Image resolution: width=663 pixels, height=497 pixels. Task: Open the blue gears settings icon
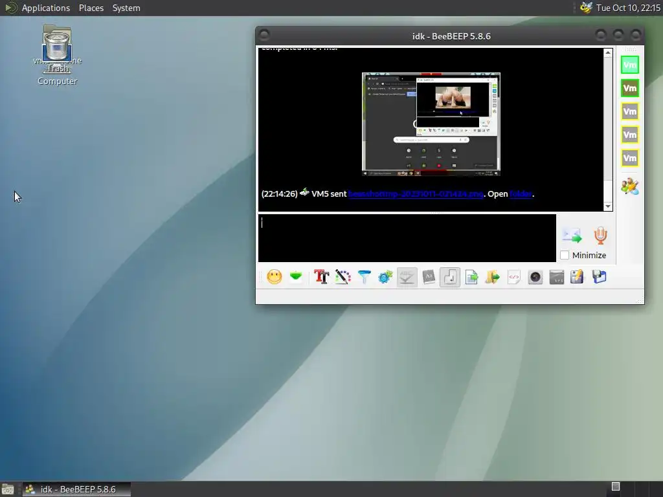coord(385,277)
